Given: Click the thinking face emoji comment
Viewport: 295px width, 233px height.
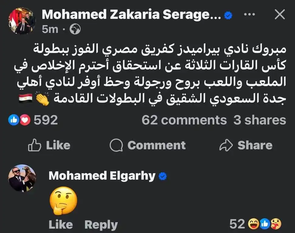Looking at the screenshot, I should click(63, 200).
